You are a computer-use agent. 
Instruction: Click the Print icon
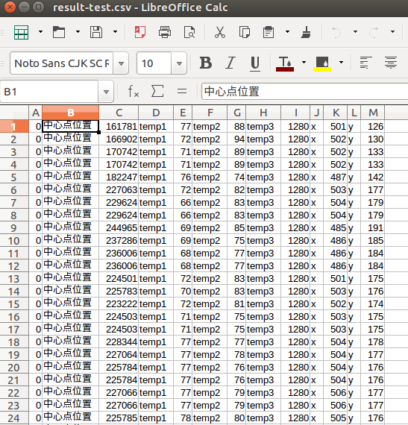coord(165,32)
